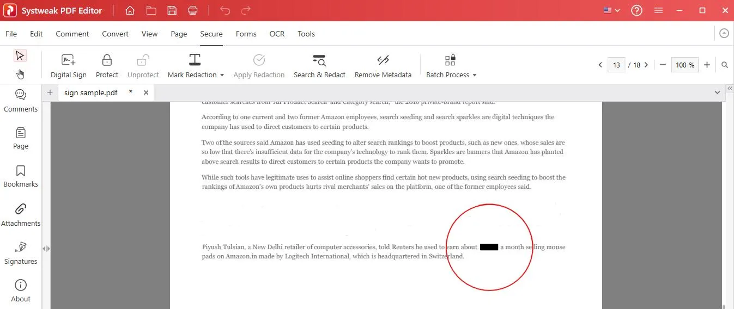The width and height of the screenshot is (734, 309).
Task: Open the Protect document tool
Action: click(107, 66)
